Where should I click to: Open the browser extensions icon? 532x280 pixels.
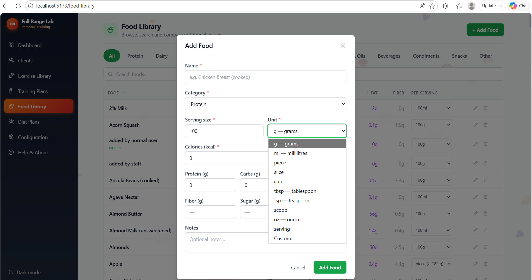[445, 6]
